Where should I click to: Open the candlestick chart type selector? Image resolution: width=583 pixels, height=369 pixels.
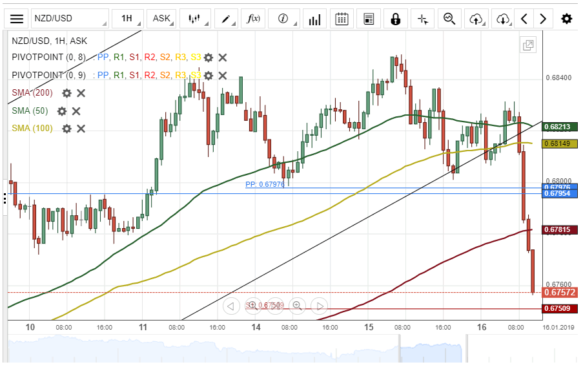195,19
